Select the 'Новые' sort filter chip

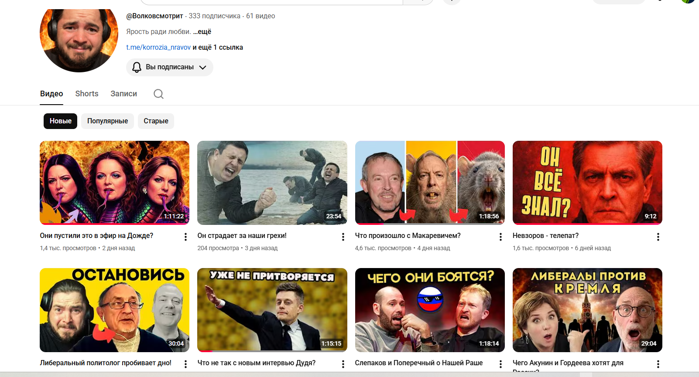[x=60, y=121]
